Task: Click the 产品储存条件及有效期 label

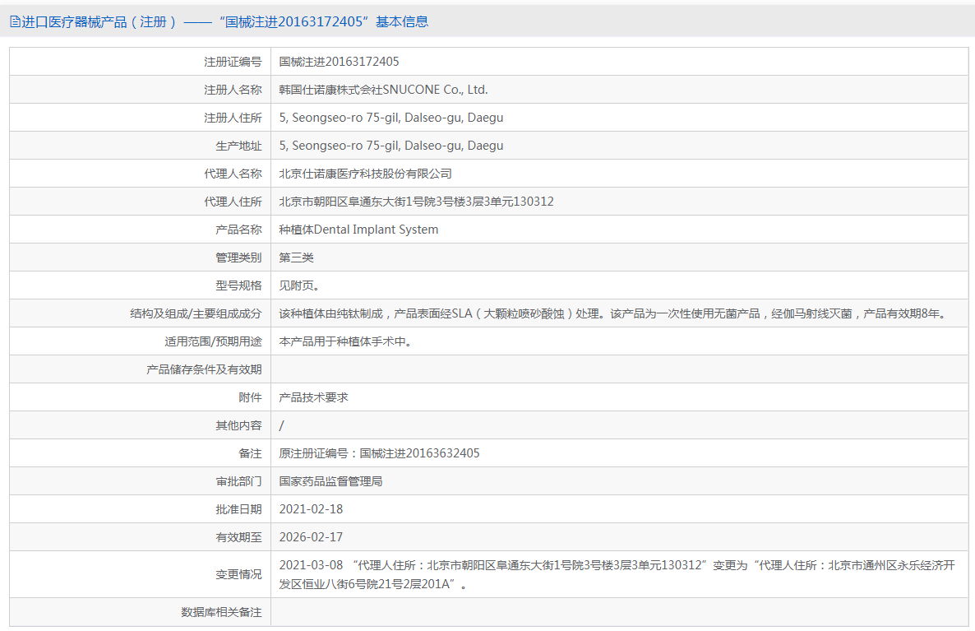Action: tap(205, 369)
